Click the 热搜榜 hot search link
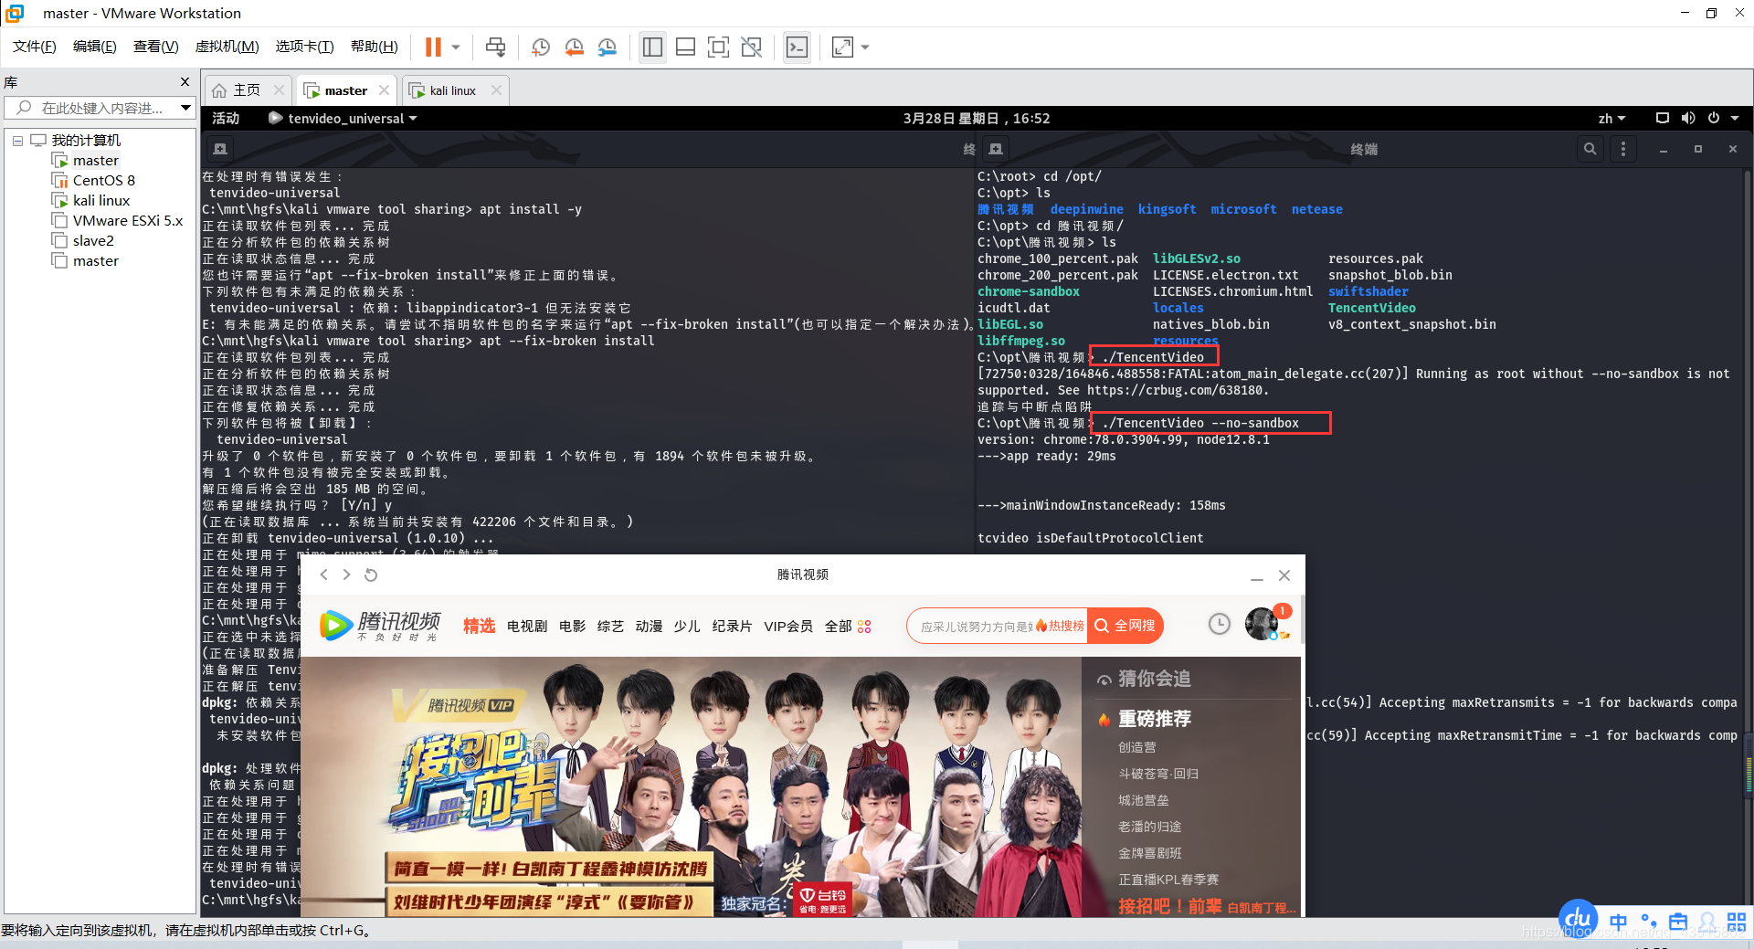1754x949 pixels. (1061, 626)
